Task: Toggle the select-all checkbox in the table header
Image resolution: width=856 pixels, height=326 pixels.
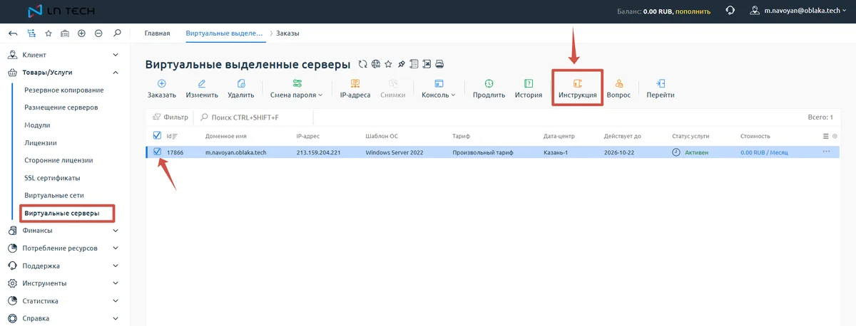Action: [x=158, y=135]
